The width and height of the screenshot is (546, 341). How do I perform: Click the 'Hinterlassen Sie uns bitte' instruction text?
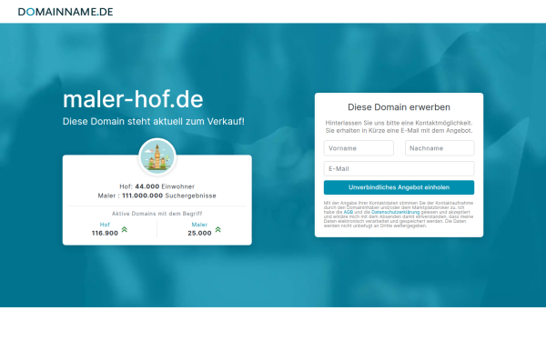coord(399,126)
